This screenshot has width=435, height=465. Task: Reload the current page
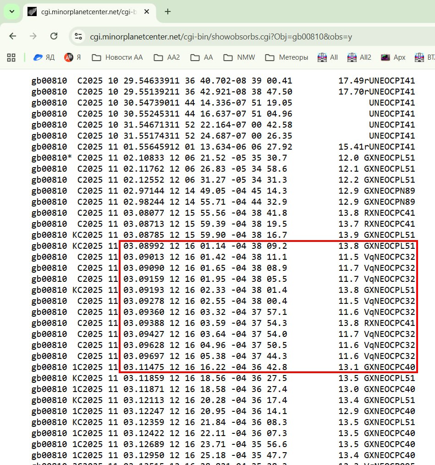click(54, 36)
